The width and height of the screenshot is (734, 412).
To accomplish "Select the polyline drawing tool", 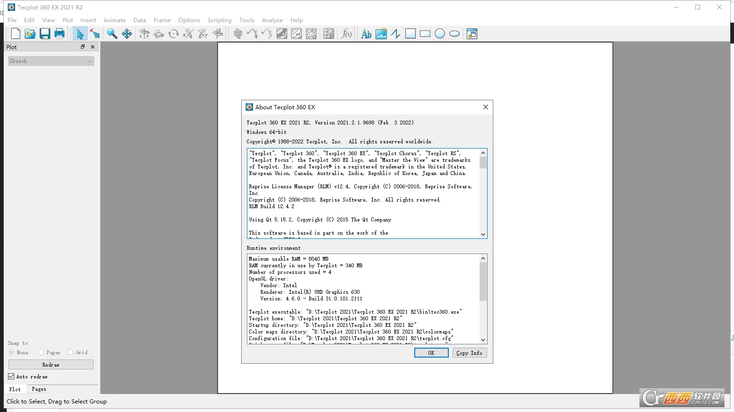I will [396, 34].
